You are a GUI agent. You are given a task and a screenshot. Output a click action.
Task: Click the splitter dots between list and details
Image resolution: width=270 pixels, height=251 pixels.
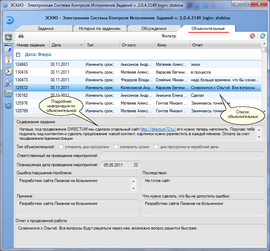click(140, 117)
